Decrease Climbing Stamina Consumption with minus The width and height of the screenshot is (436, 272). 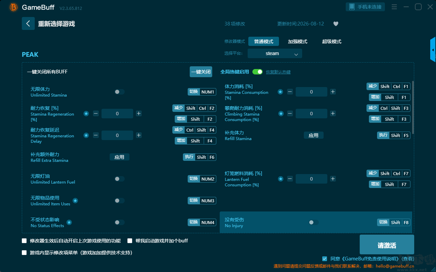290,114
